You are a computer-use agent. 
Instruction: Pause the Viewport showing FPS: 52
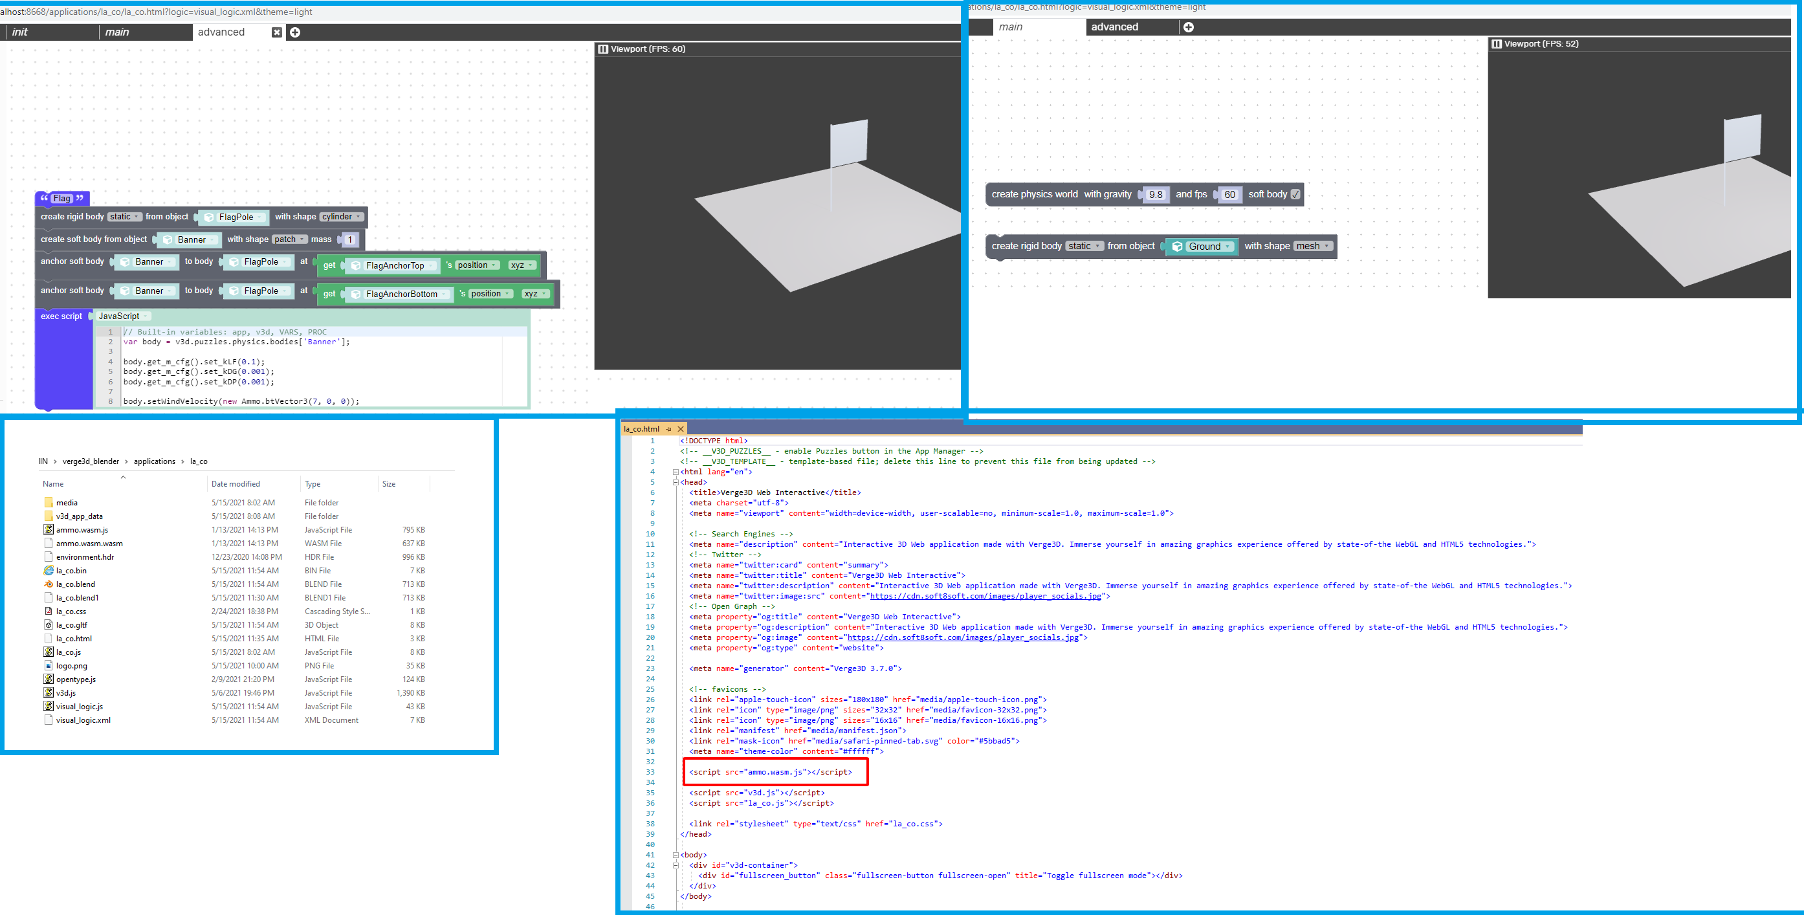tap(1497, 43)
